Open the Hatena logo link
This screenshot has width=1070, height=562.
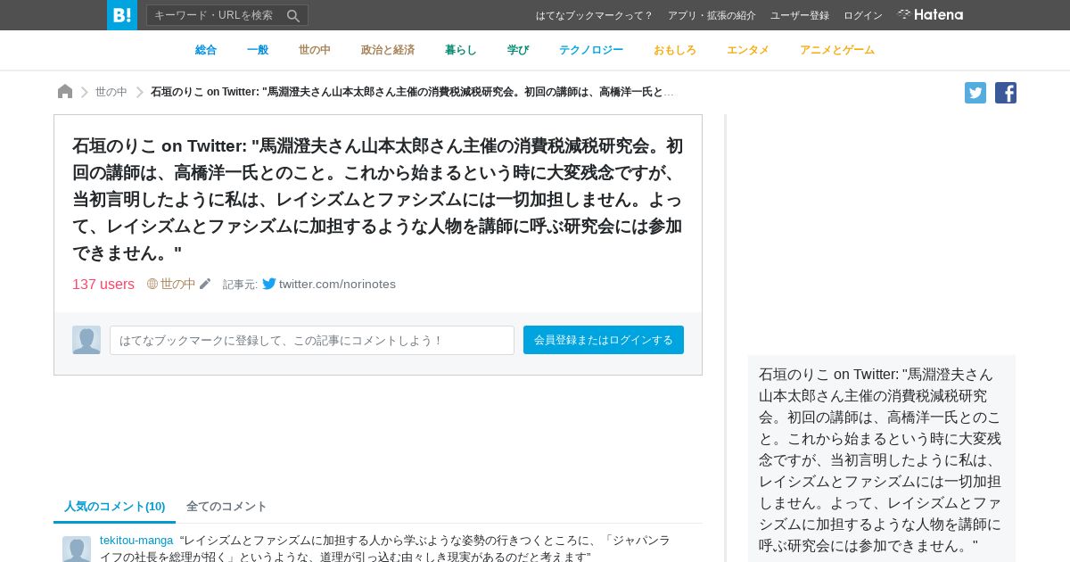coord(930,15)
